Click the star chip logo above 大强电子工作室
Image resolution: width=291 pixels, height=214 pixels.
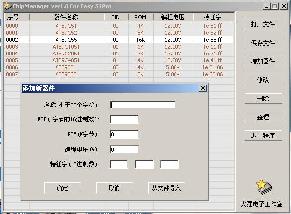[x=264, y=187]
